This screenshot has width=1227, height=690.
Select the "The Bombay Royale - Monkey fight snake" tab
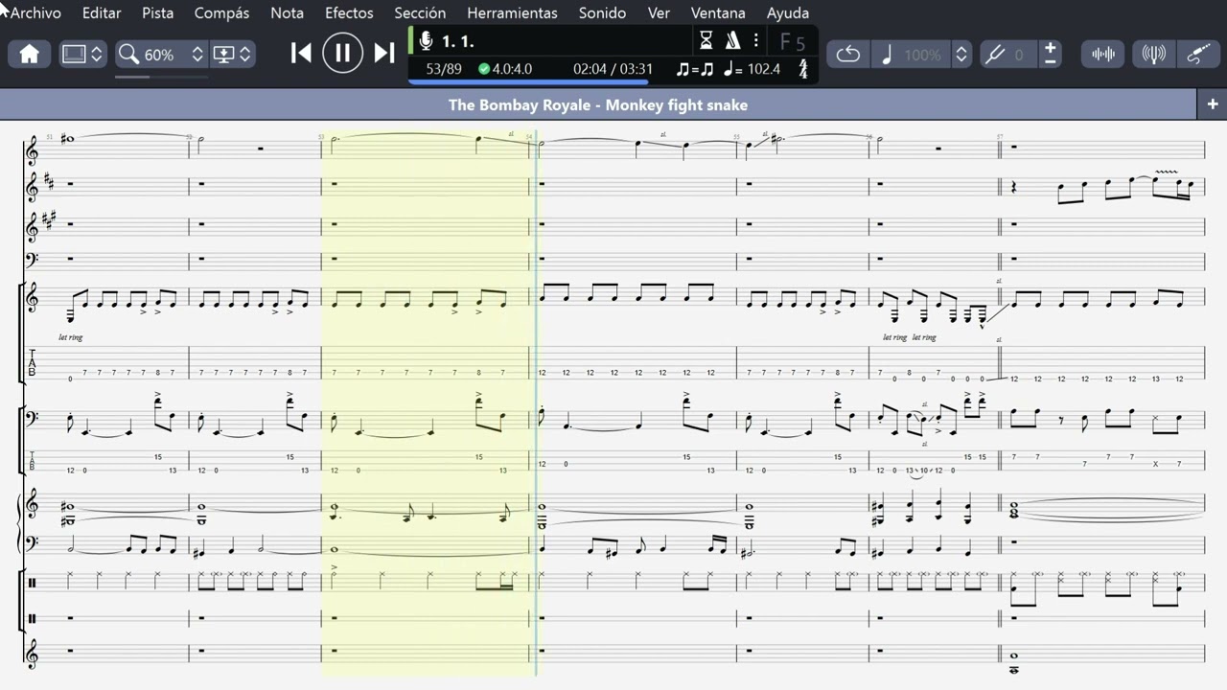click(598, 104)
